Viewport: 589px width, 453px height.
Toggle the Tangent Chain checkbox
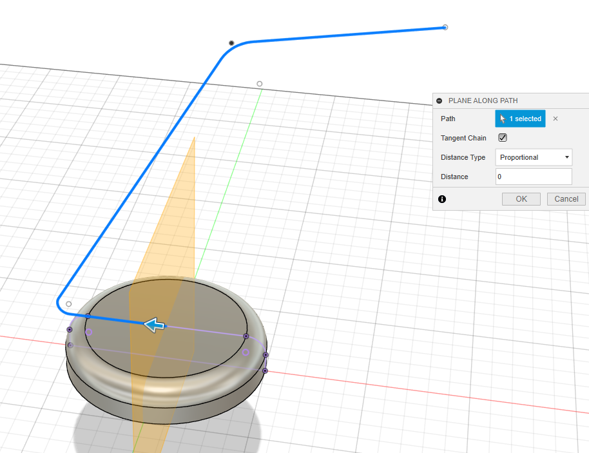tap(503, 138)
